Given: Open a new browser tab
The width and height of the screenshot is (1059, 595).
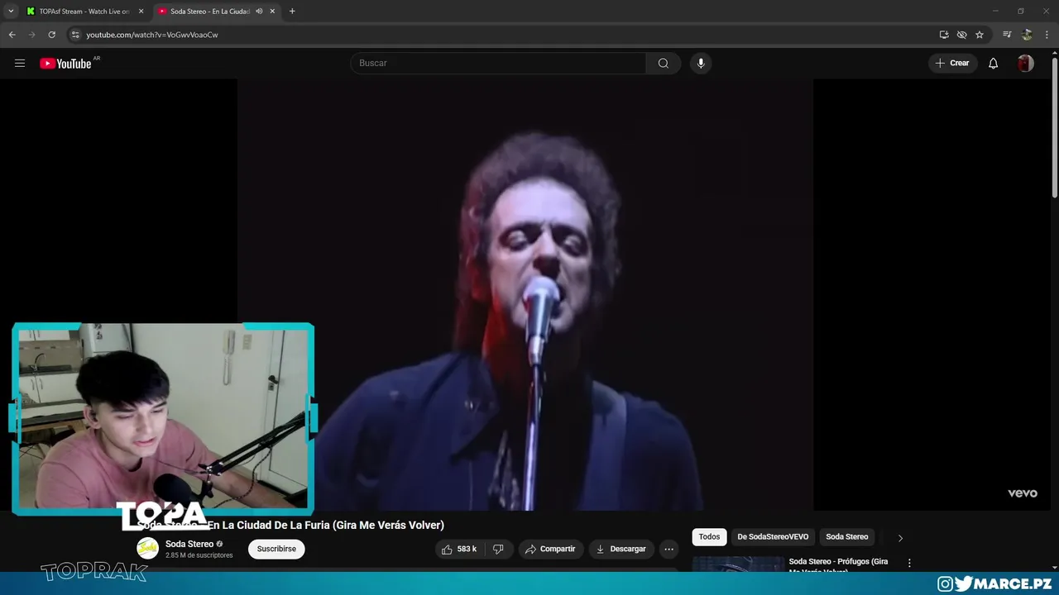Looking at the screenshot, I should point(292,12).
